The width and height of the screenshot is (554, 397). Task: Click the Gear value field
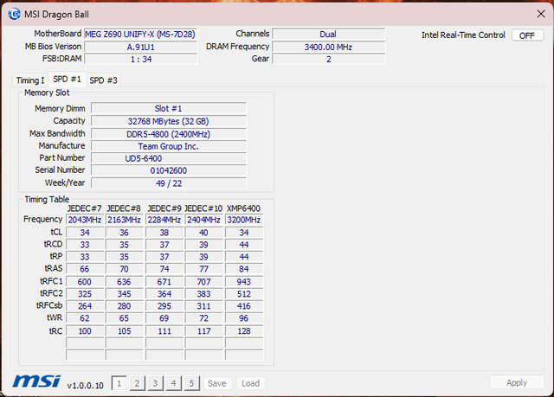pos(329,59)
